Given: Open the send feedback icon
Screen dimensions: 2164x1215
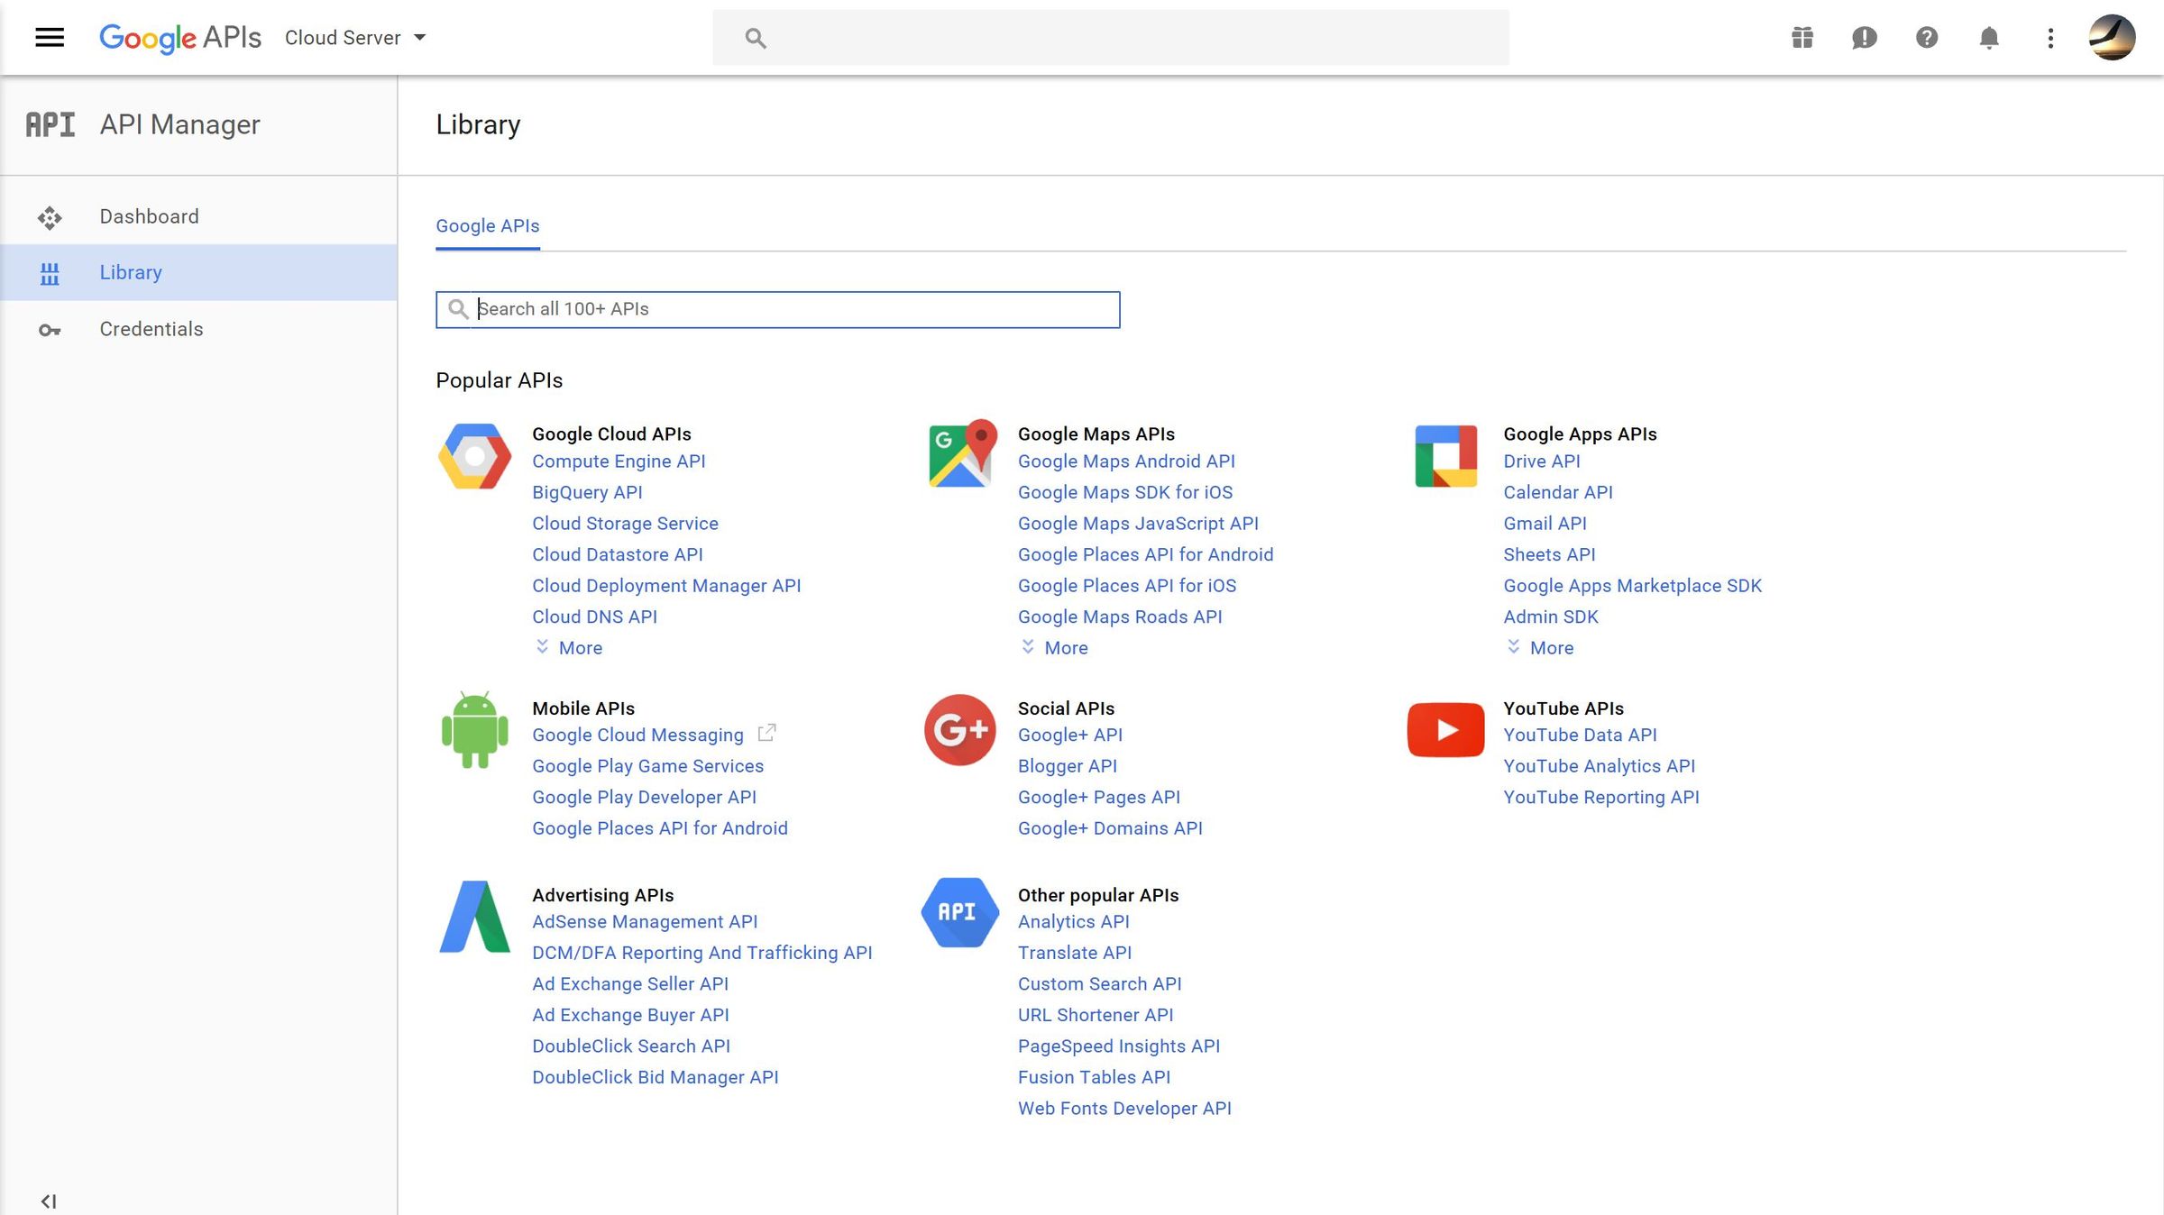Looking at the screenshot, I should 1864,38.
